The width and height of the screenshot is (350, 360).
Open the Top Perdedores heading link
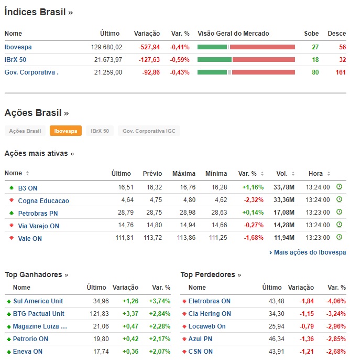[211, 274]
